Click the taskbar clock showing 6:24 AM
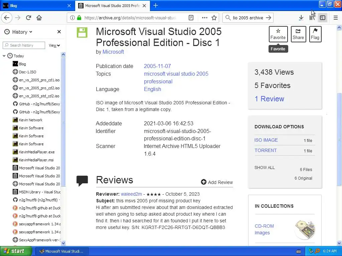 pos(330,251)
